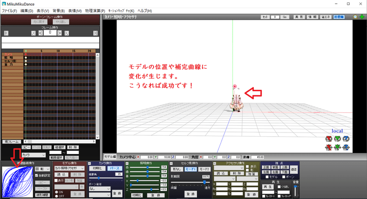Click the interpolation curve graph
Screen dimensions: 367x199
[17, 182]
